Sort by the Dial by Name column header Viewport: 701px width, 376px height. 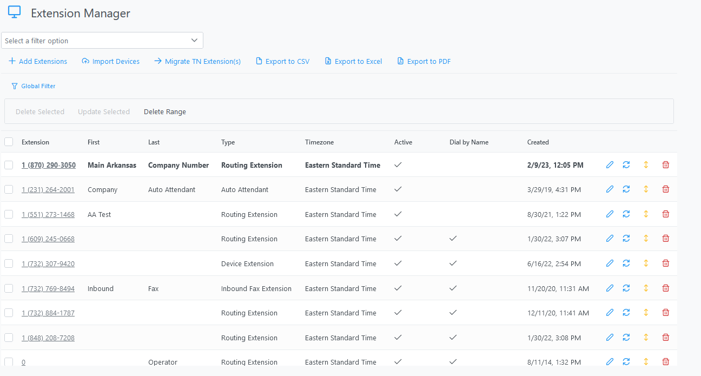coord(469,142)
